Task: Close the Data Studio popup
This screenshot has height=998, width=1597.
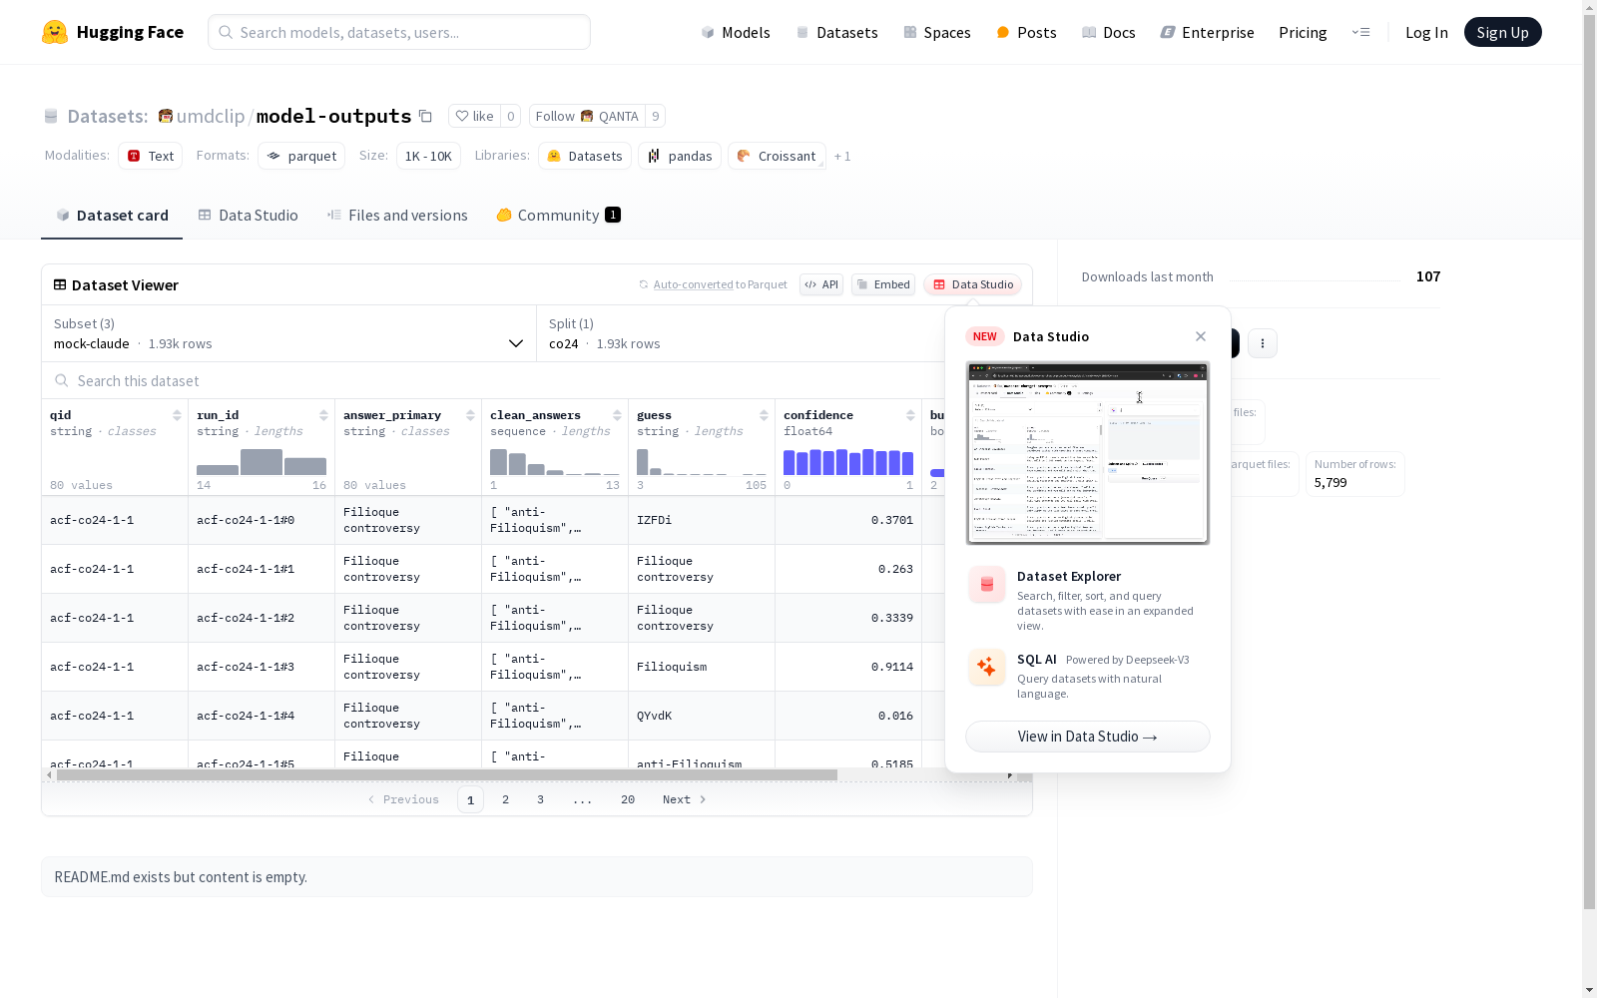Action: click(x=1201, y=336)
